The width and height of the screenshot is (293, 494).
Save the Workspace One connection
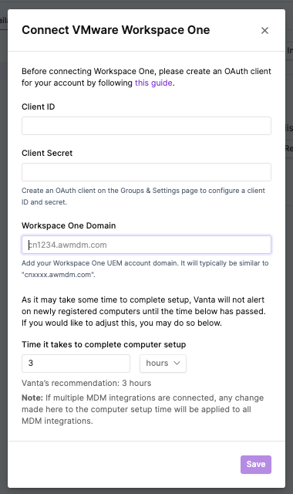pyautogui.click(x=256, y=465)
